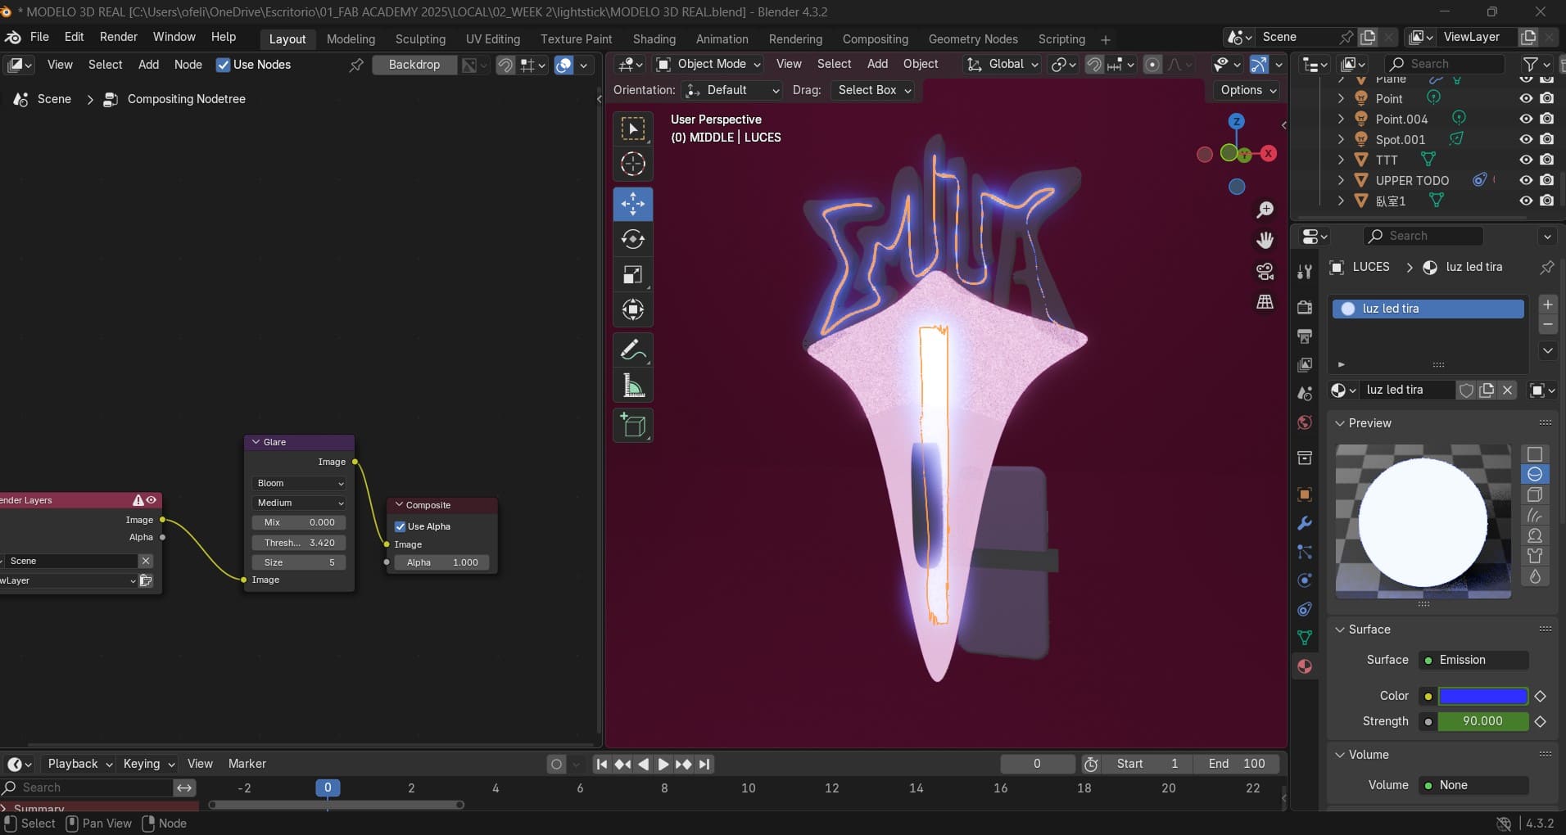Select the Scale tool
Viewport: 1566px width, 835px height.
point(633,274)
